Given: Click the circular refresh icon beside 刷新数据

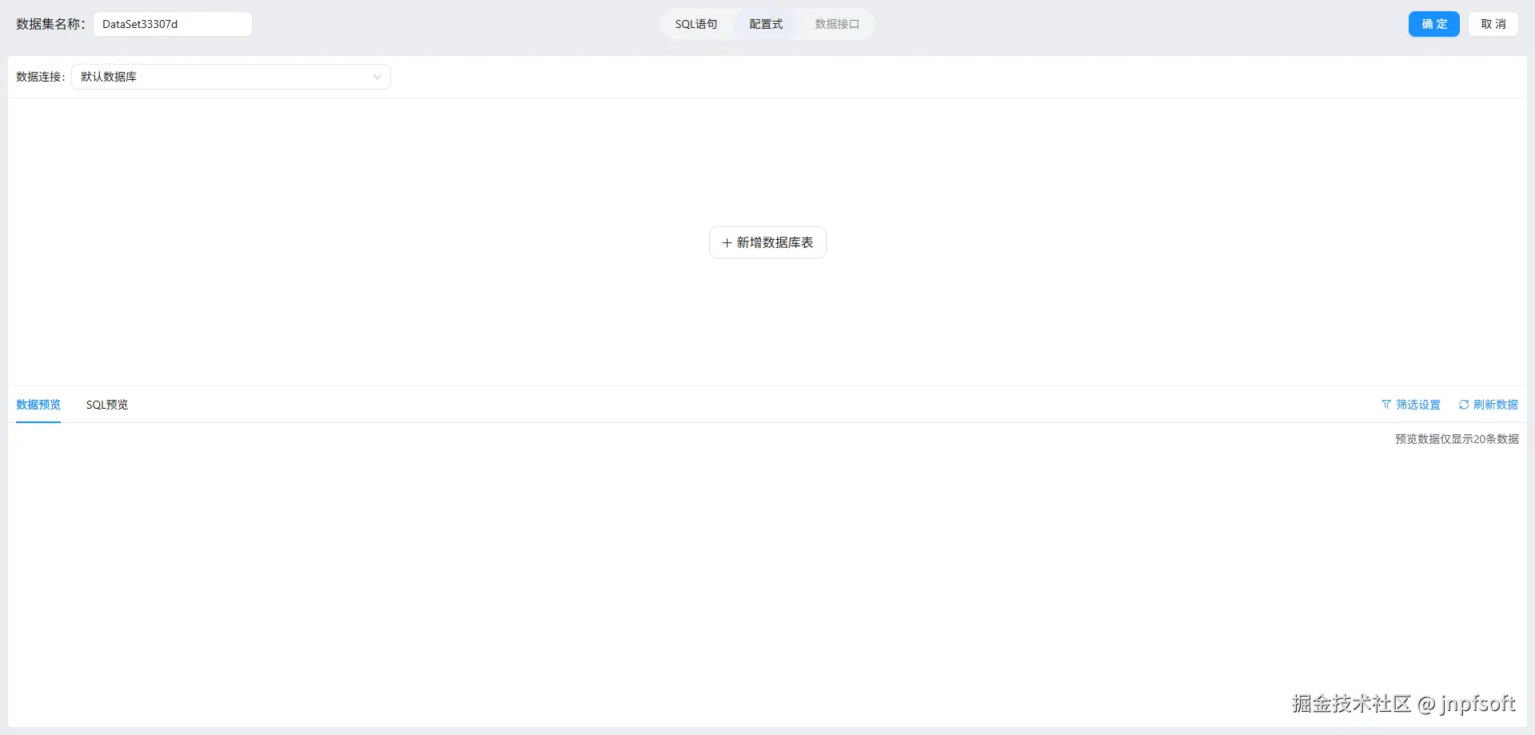Looking at the screenshot, I should click(1464, 405).
